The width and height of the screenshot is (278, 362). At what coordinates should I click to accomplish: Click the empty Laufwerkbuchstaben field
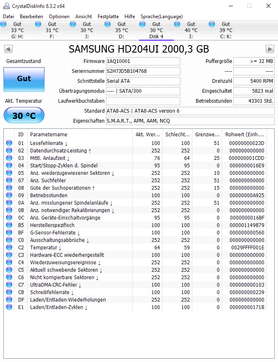tap(143, 101)
